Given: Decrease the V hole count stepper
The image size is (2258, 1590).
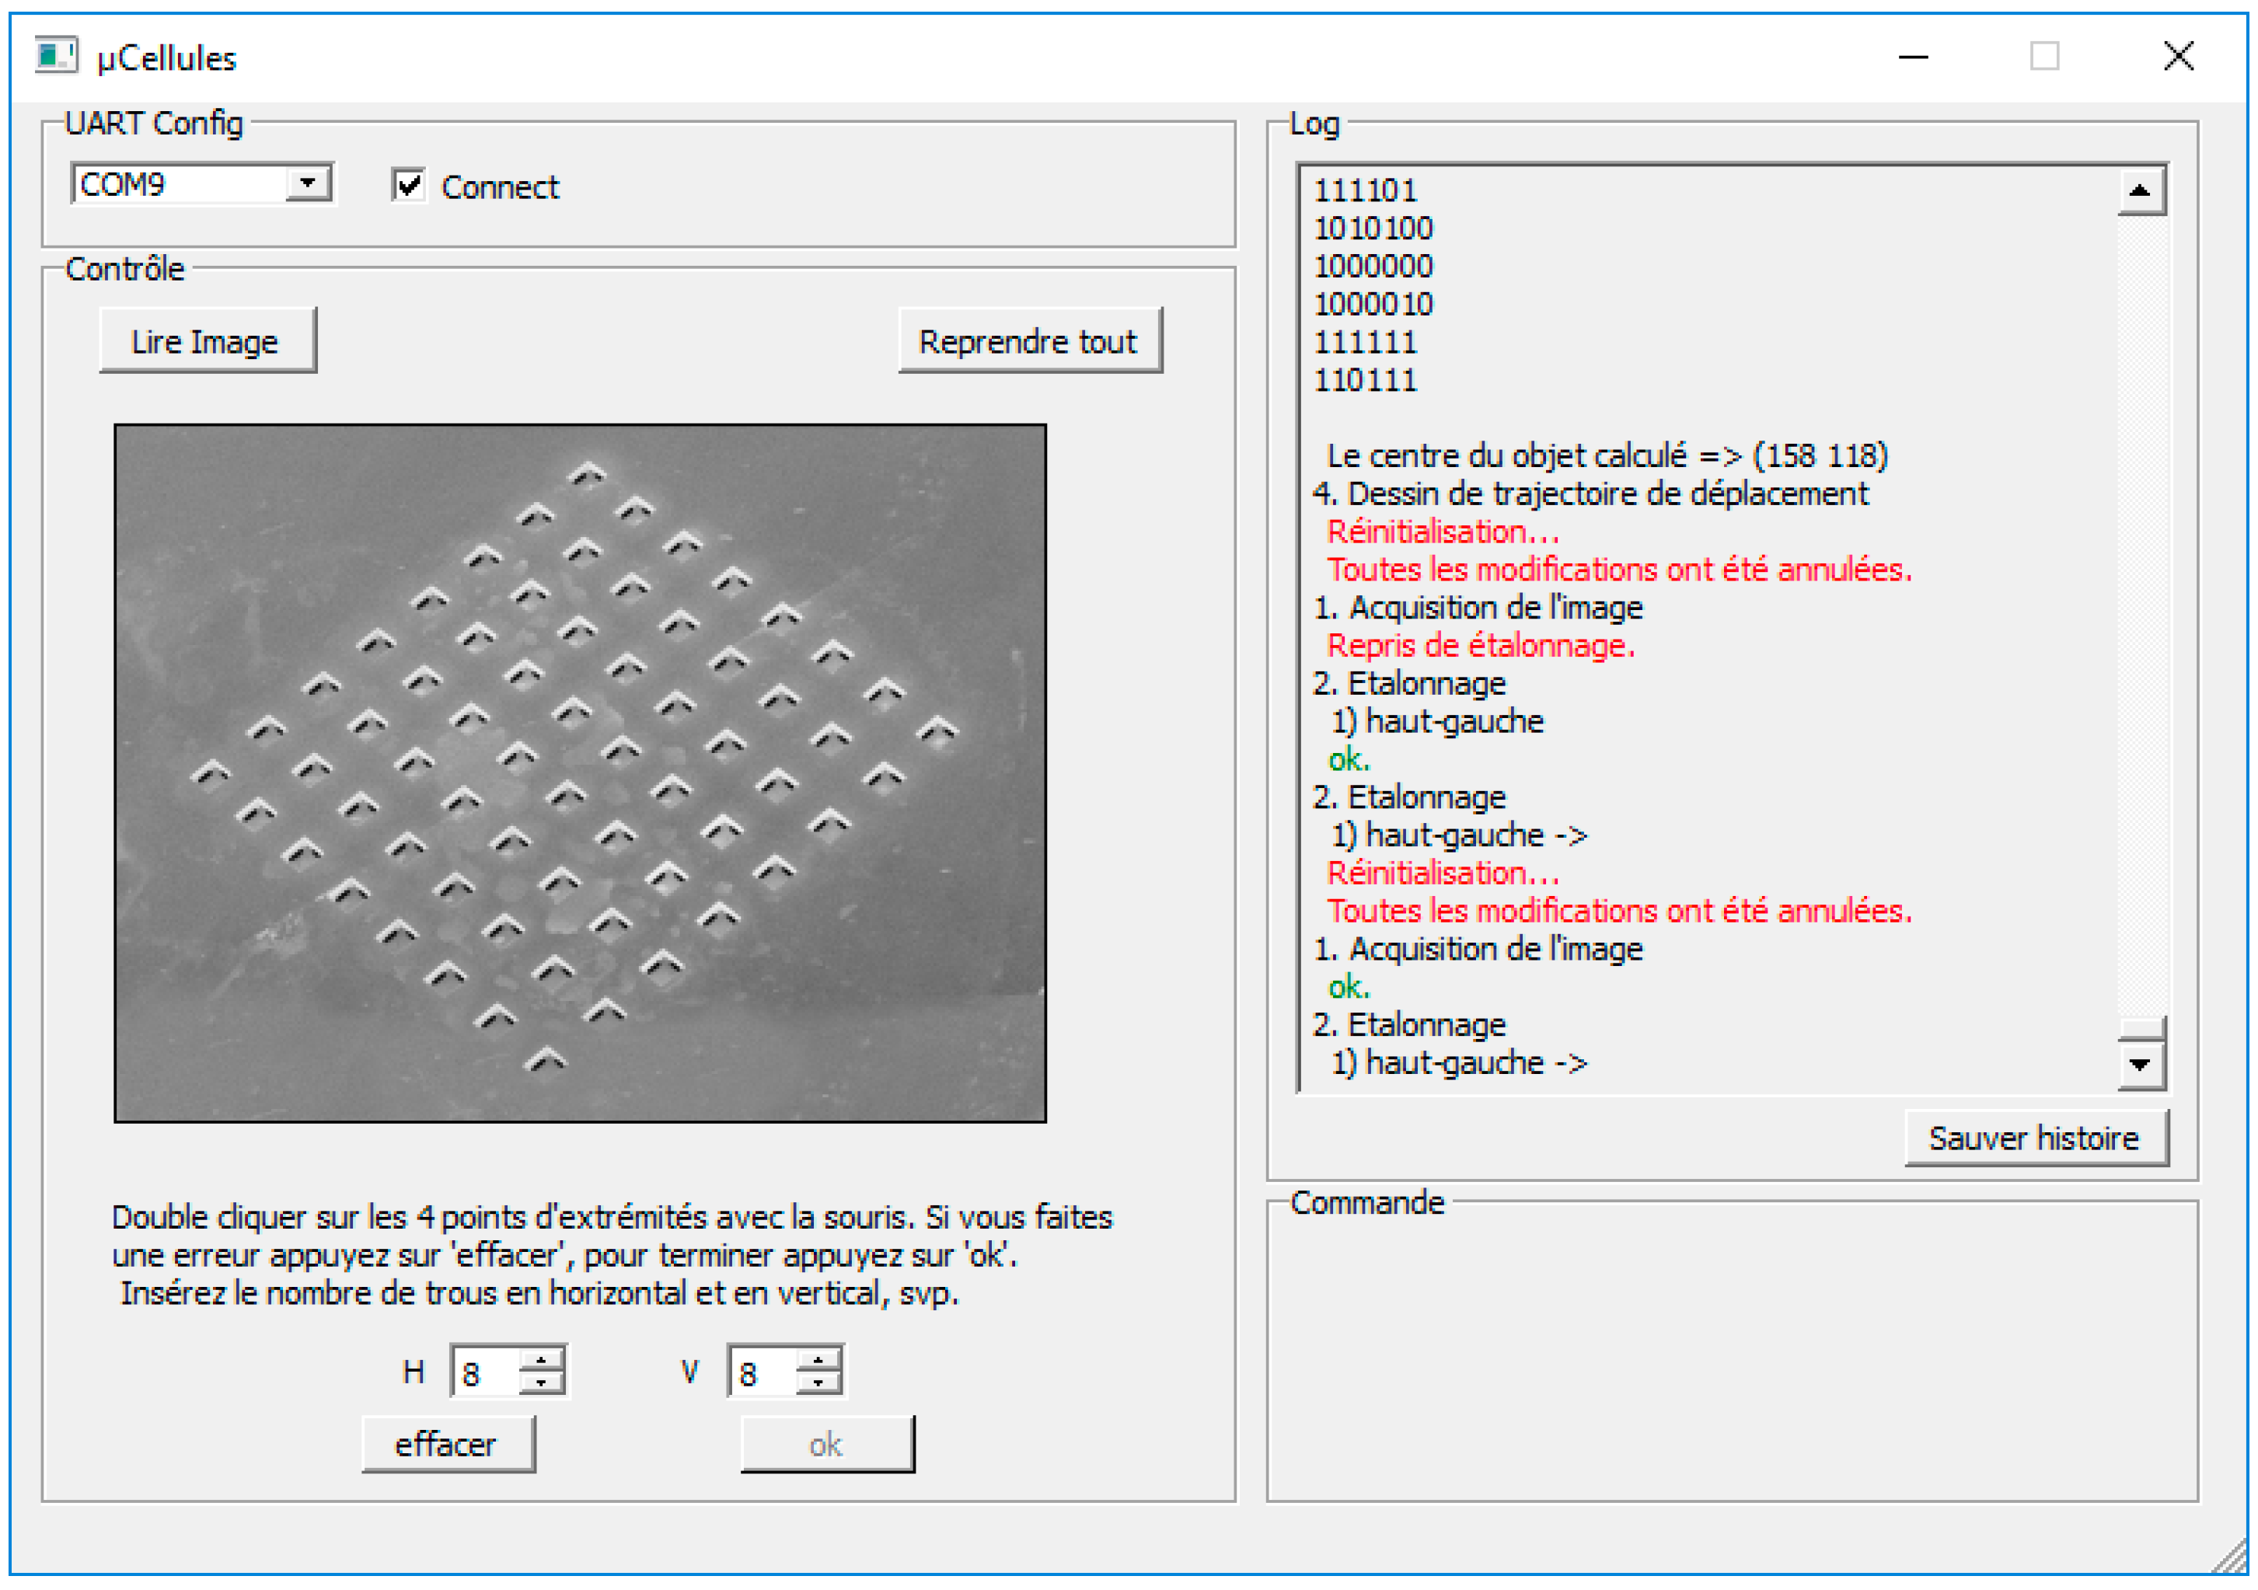Looking at the screenshot, I should pos(818,1383).
